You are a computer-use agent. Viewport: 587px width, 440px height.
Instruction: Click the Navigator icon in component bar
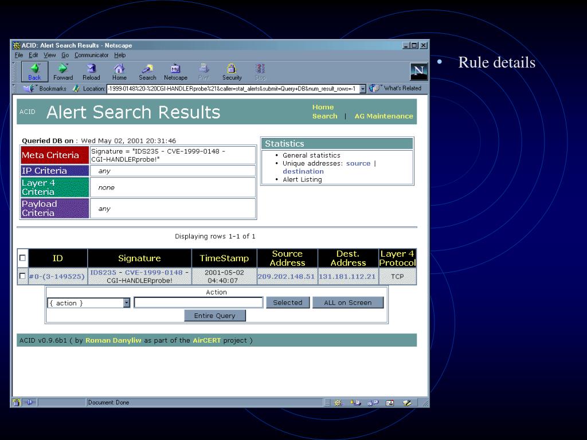coord(338,403)
